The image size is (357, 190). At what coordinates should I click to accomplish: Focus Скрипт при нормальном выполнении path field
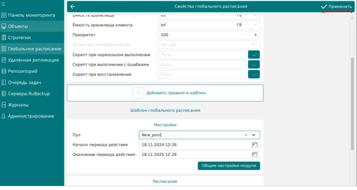coord(202,55)
